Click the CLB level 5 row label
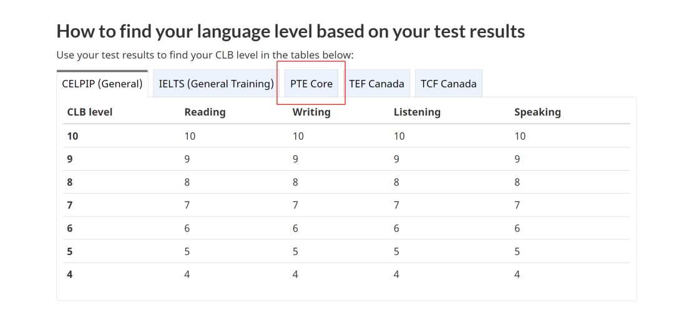 70,251
